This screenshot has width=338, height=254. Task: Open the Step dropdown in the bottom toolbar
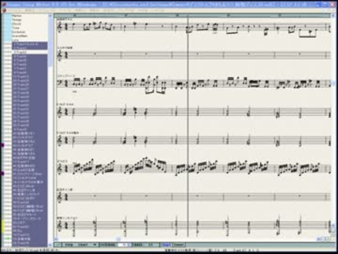pyautogui.click(x=80, y=245)
